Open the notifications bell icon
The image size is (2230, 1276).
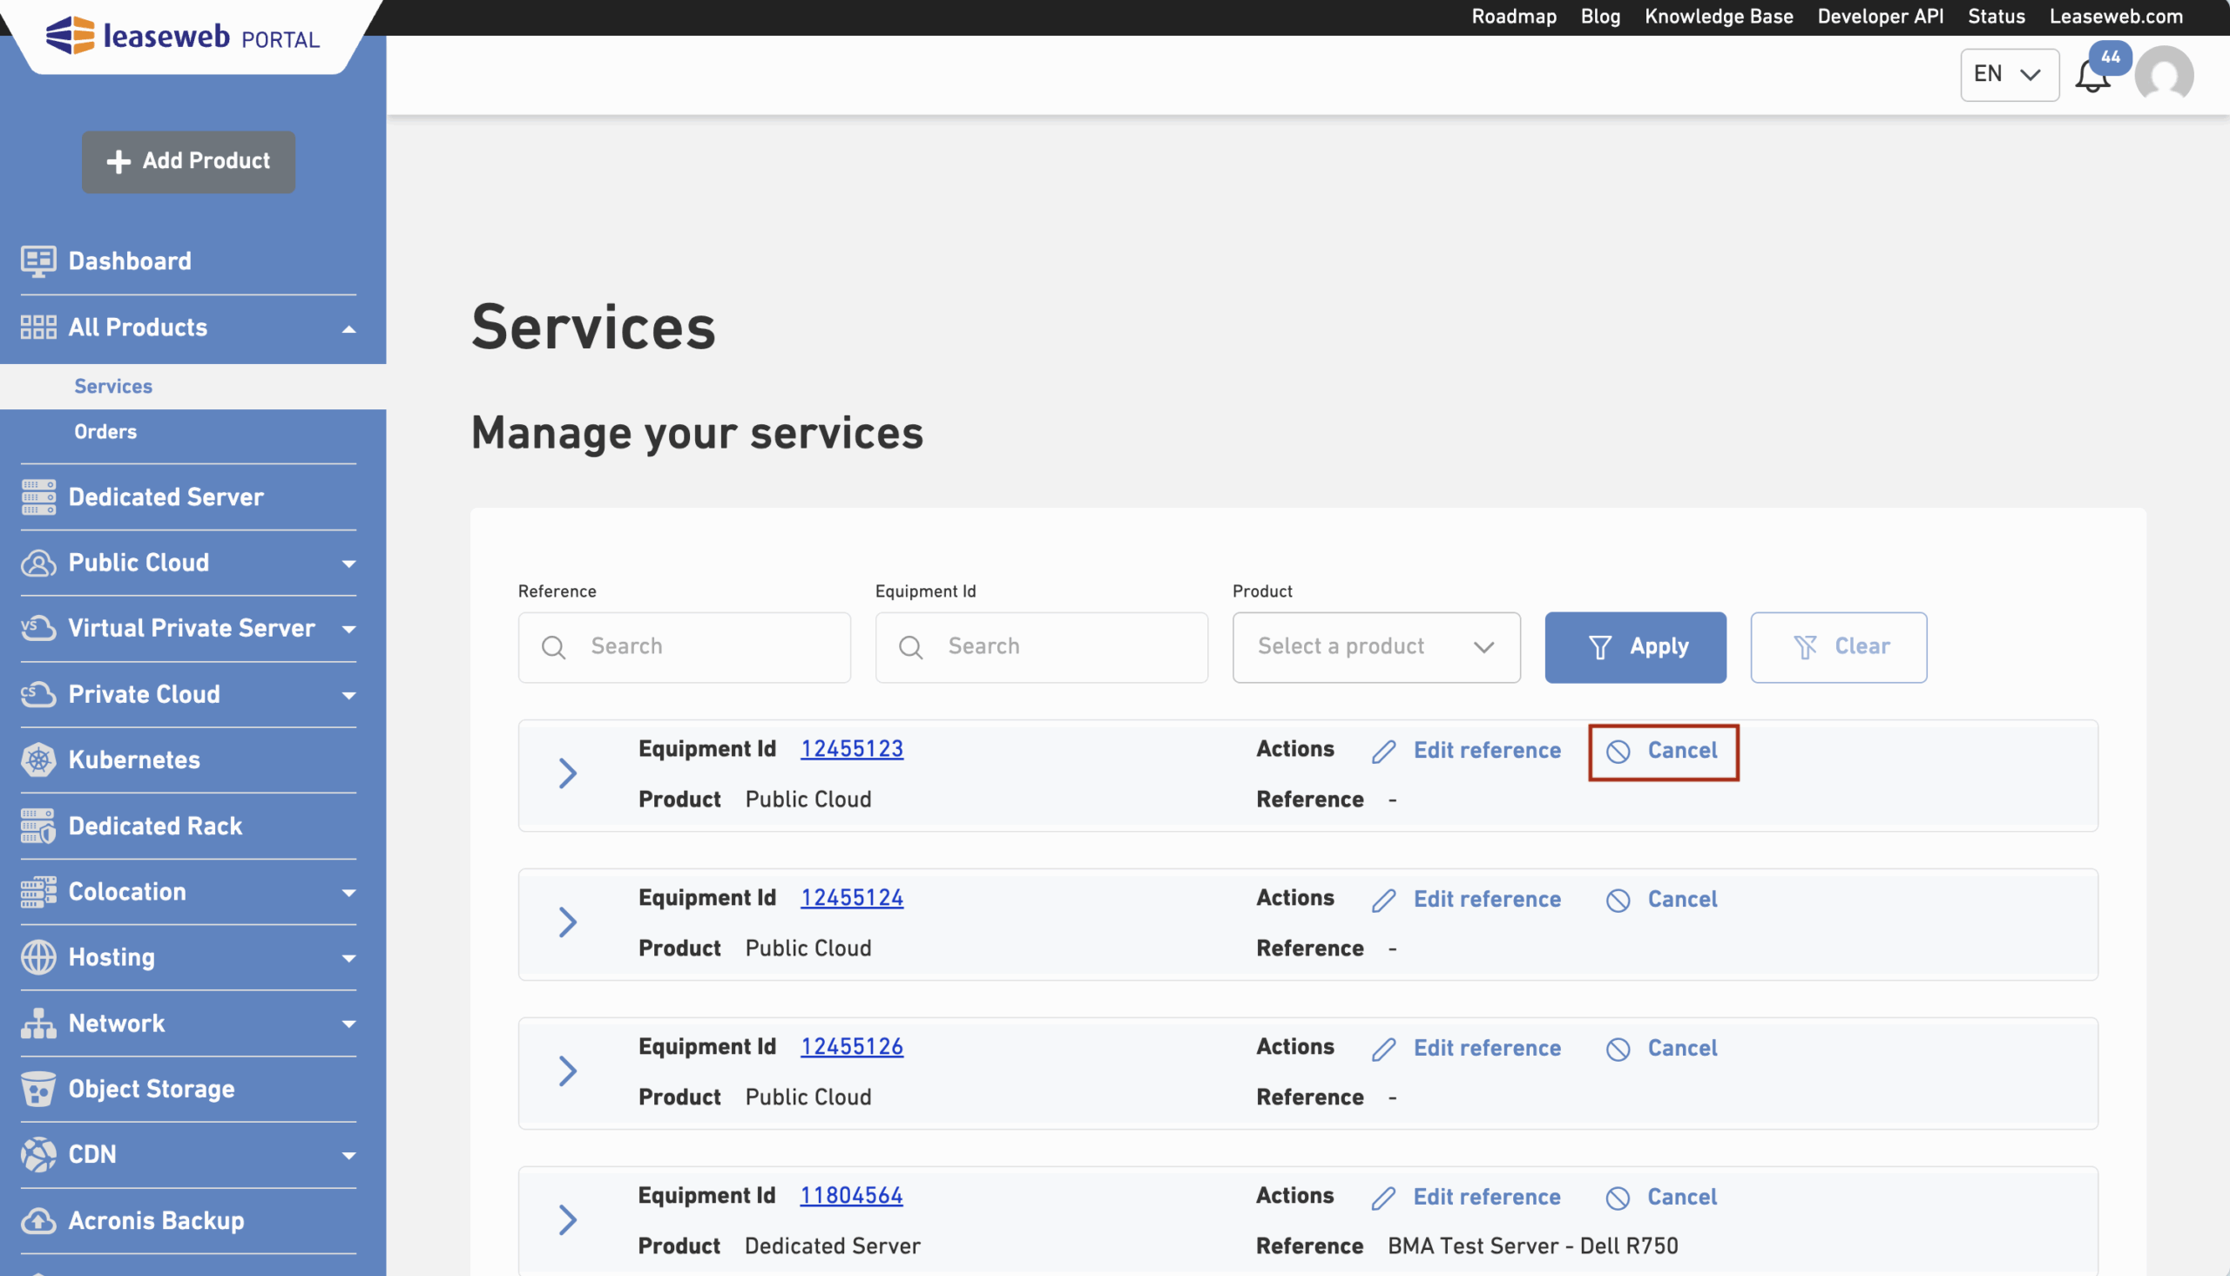pyautogui.click(x=2092, y=77)
